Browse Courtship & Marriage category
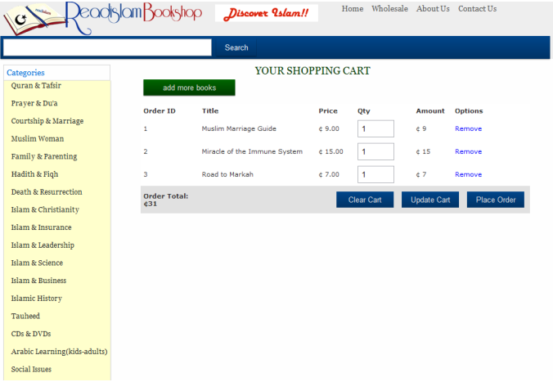Screen dimensions: 553x382 pos(47,121)
